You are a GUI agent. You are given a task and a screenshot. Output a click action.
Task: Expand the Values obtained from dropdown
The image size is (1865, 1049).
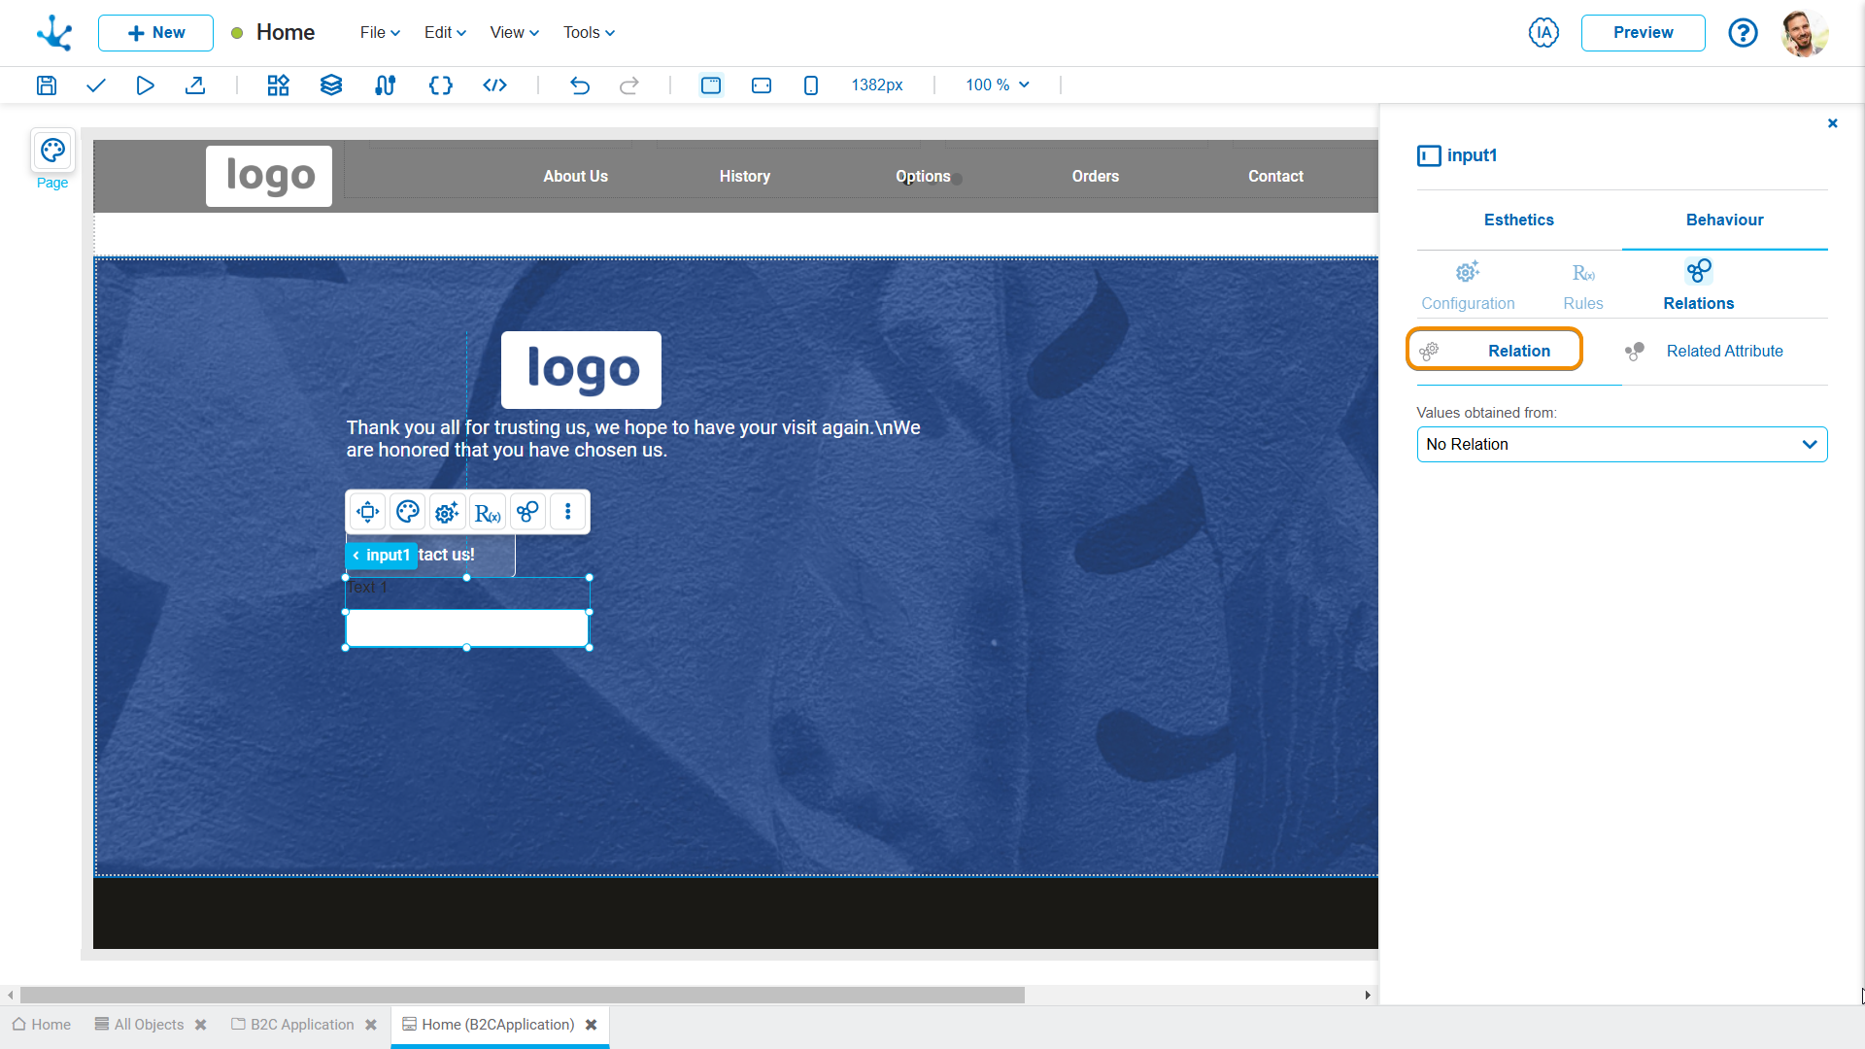click(x=1621, y=445)
